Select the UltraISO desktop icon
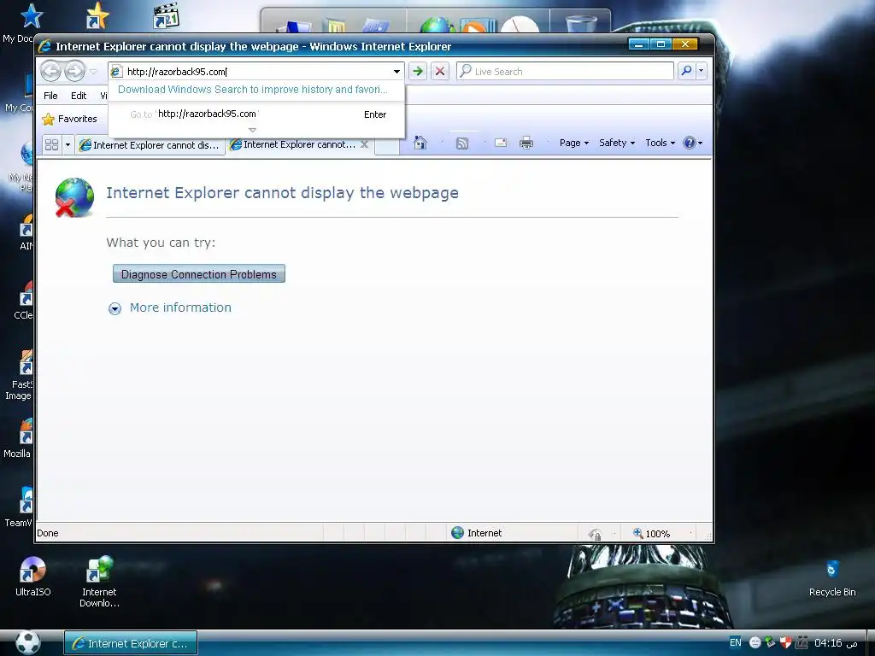The height and width of the screenshot is (656, 875). pos(33,577)
